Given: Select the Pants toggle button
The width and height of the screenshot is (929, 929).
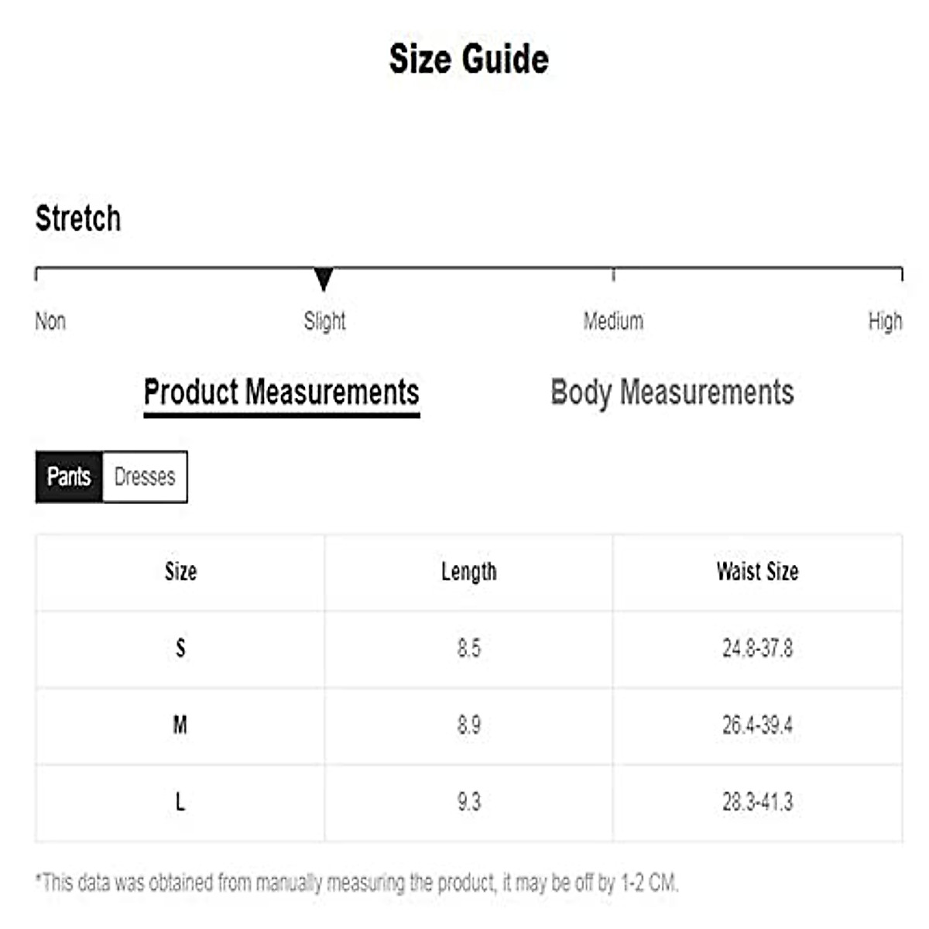Looking at the screenshot, I should (x=69, y=477).
